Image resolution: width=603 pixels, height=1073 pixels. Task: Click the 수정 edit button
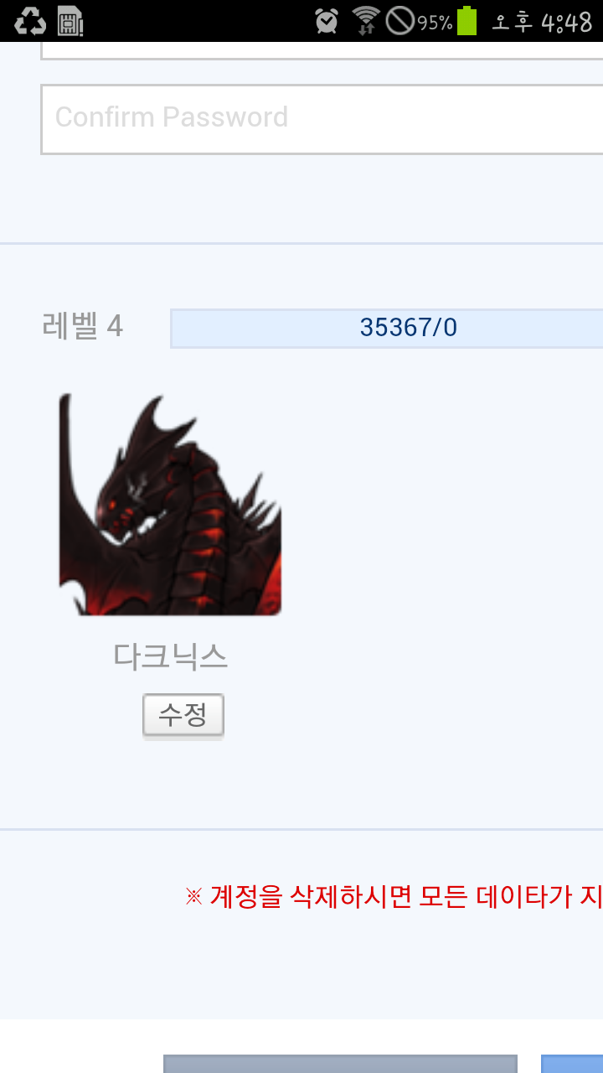(183, 715)
